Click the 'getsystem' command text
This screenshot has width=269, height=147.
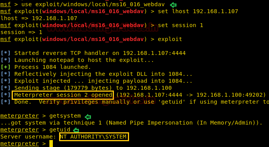tap(65, 116)
